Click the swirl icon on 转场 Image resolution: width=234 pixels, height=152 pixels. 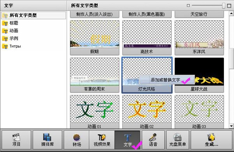77,138
